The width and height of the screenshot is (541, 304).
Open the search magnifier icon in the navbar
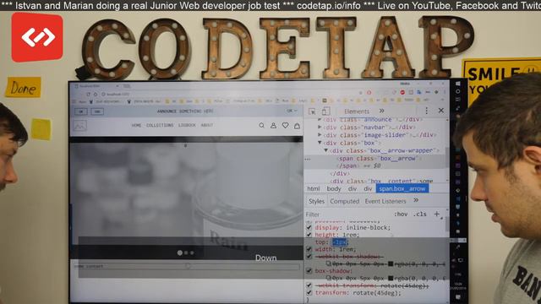point(261,126)
